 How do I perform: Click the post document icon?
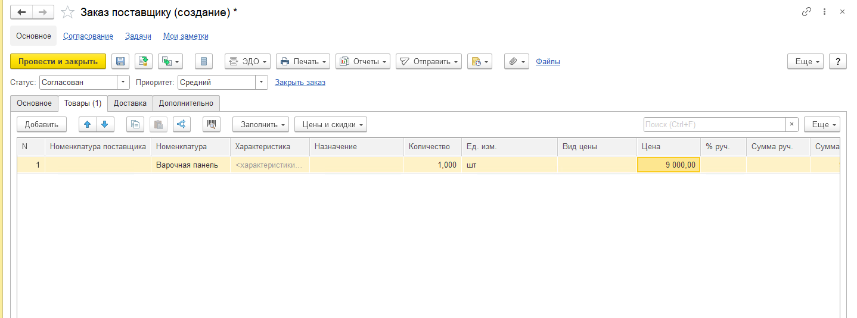[x=143, y=61]
